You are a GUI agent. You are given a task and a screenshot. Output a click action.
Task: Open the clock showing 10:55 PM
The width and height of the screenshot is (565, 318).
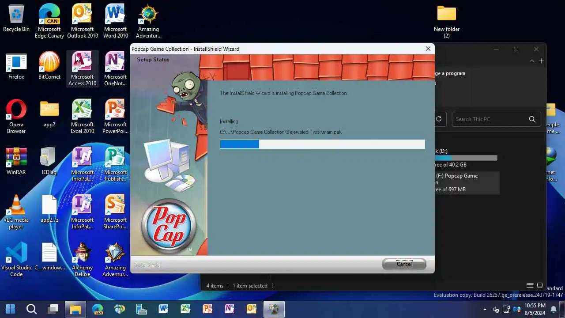[x=535, y=309]
